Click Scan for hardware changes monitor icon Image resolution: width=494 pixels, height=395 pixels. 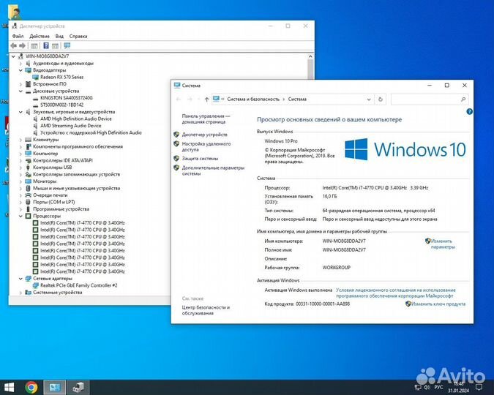point(67,45)
